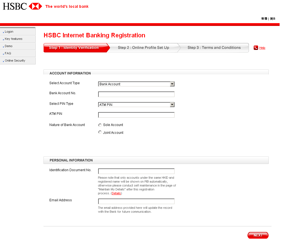Select the Joint Account radio button
Image resolution: width=281 pixels, height=242 pixels.
point(100,132)
